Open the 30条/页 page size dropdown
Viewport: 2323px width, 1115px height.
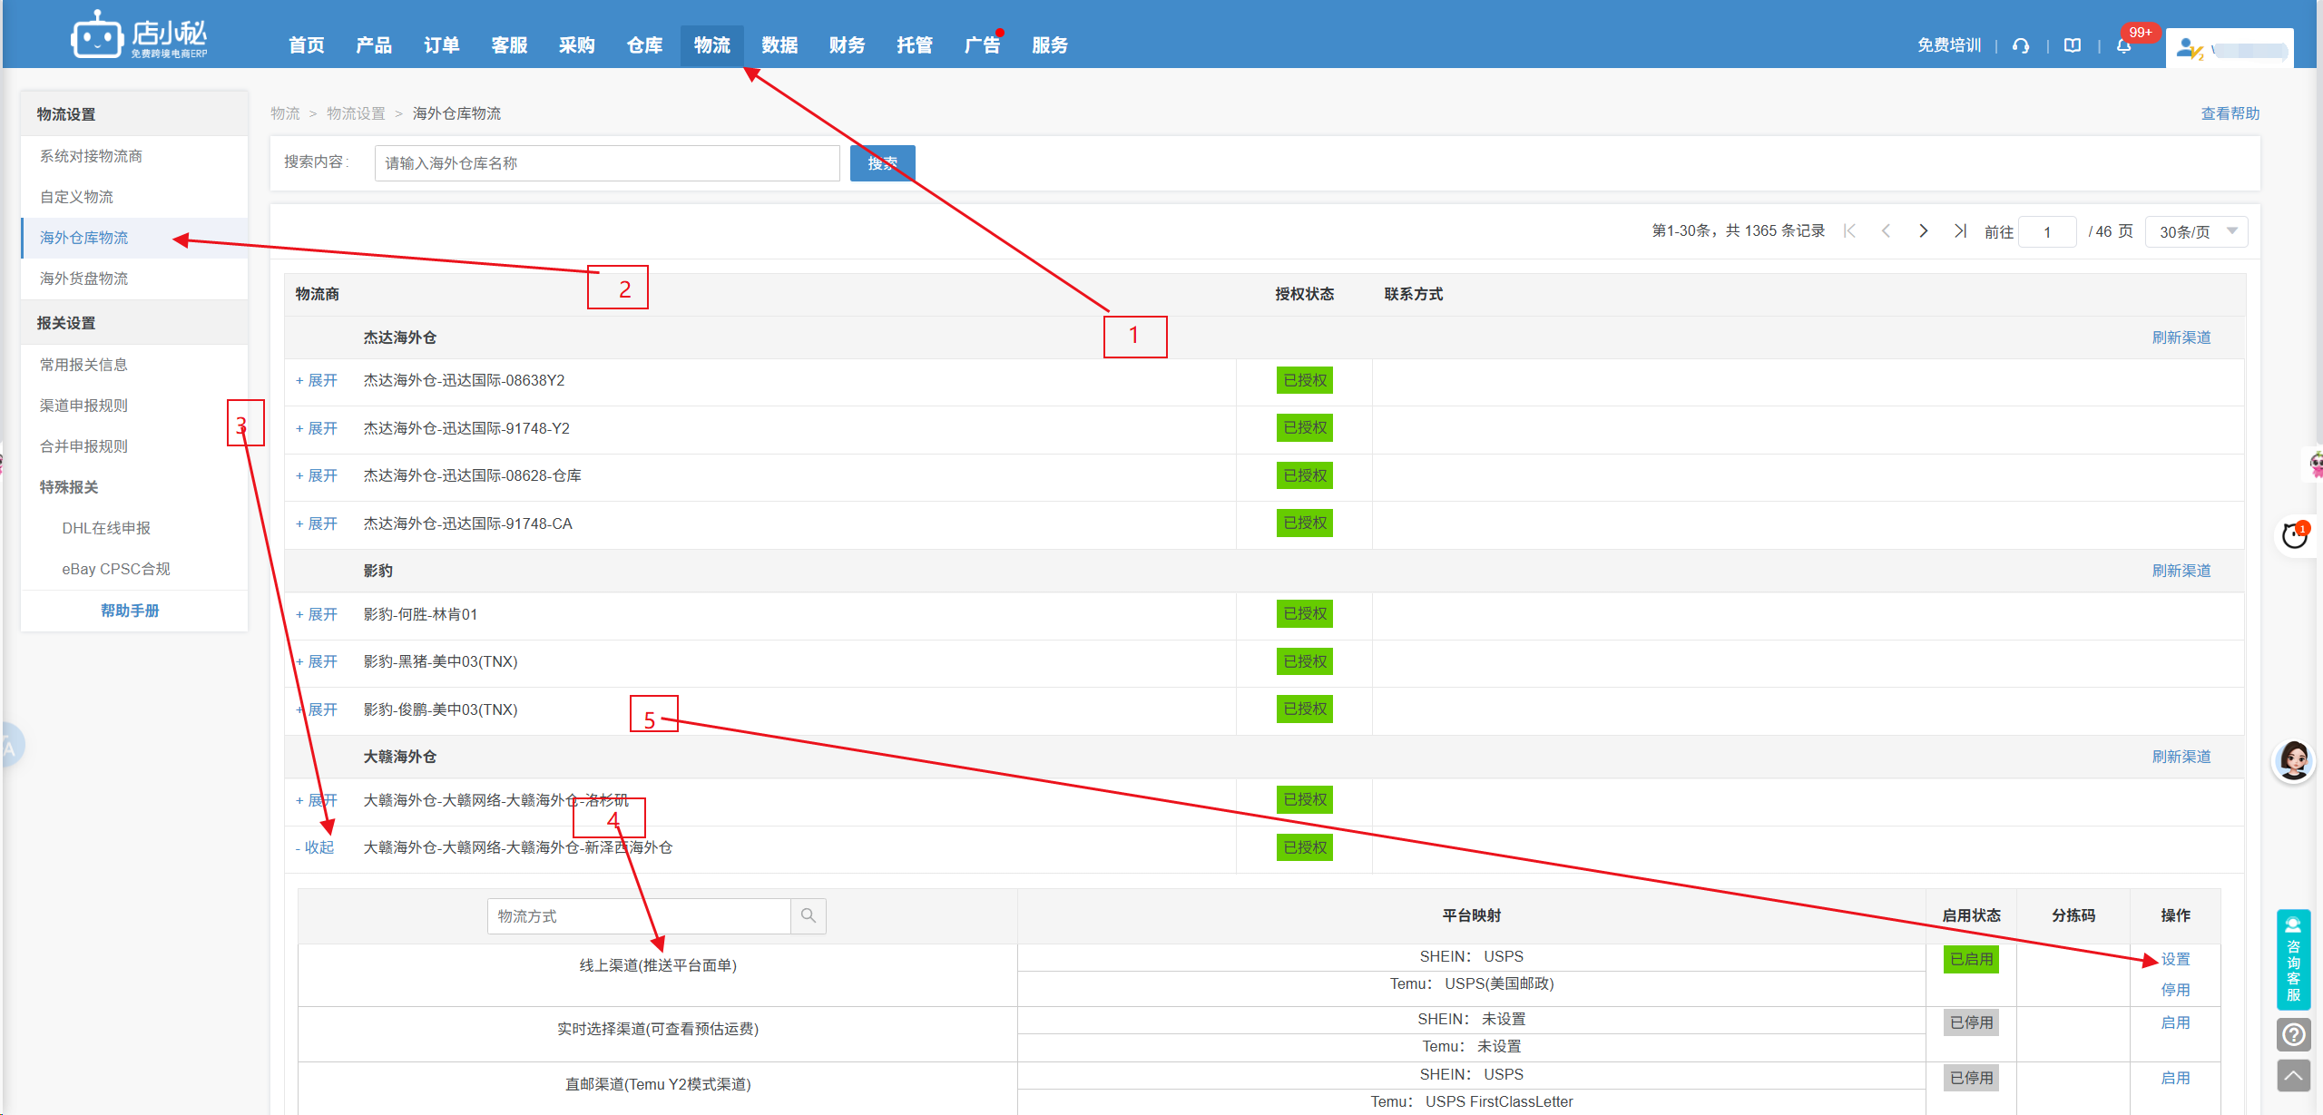pyautogui.click(x=2196, y=232)
